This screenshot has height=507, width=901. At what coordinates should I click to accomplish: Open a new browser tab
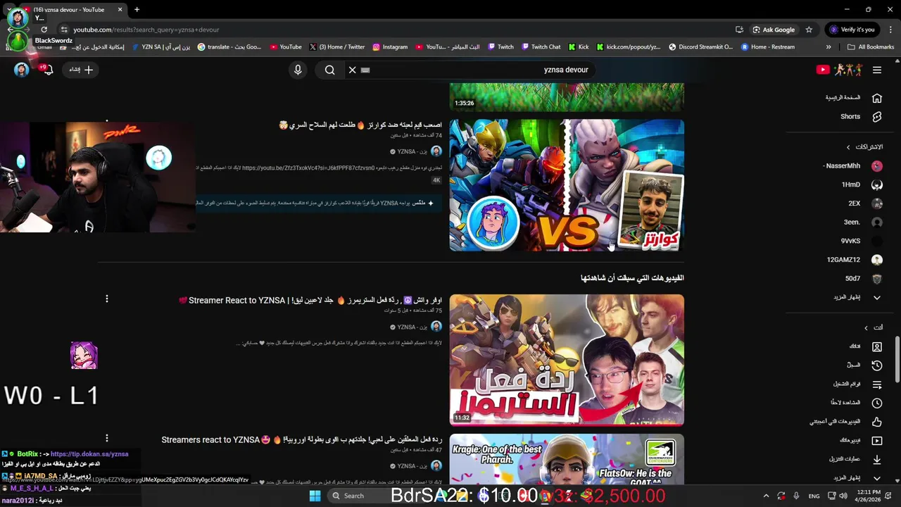pyautogui.click(x=137, y=10)
